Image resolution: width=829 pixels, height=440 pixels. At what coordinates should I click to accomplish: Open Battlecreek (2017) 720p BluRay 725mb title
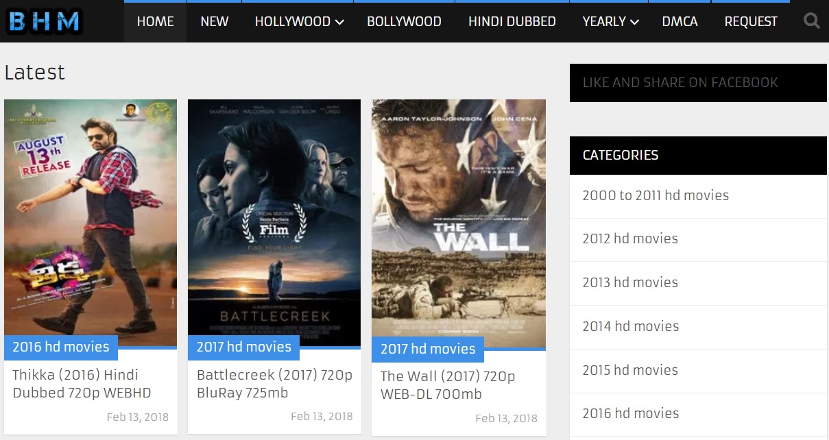(x=274, y=384)
